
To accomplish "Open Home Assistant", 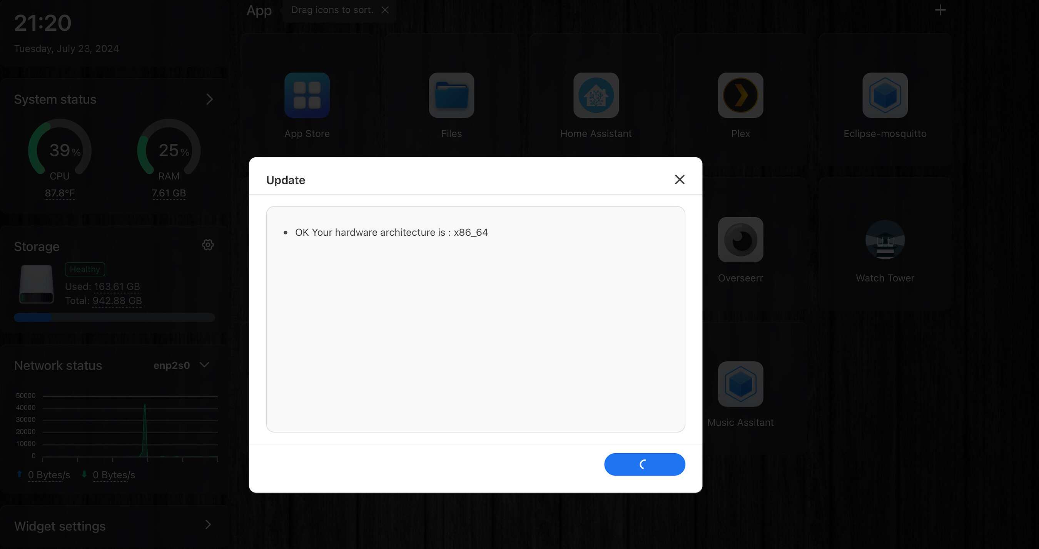I will click(596, 95).
